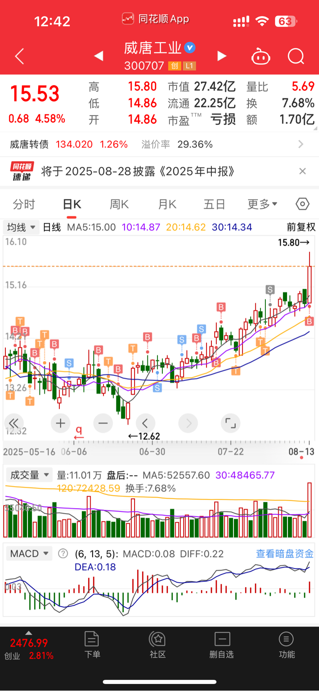
Task: Tap the 同花顺速递 news logo
Action: [x=22, y=172]
